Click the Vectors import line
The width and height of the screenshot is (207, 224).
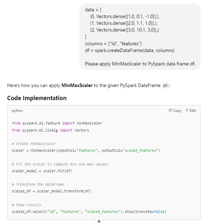(x=51, y=130)
